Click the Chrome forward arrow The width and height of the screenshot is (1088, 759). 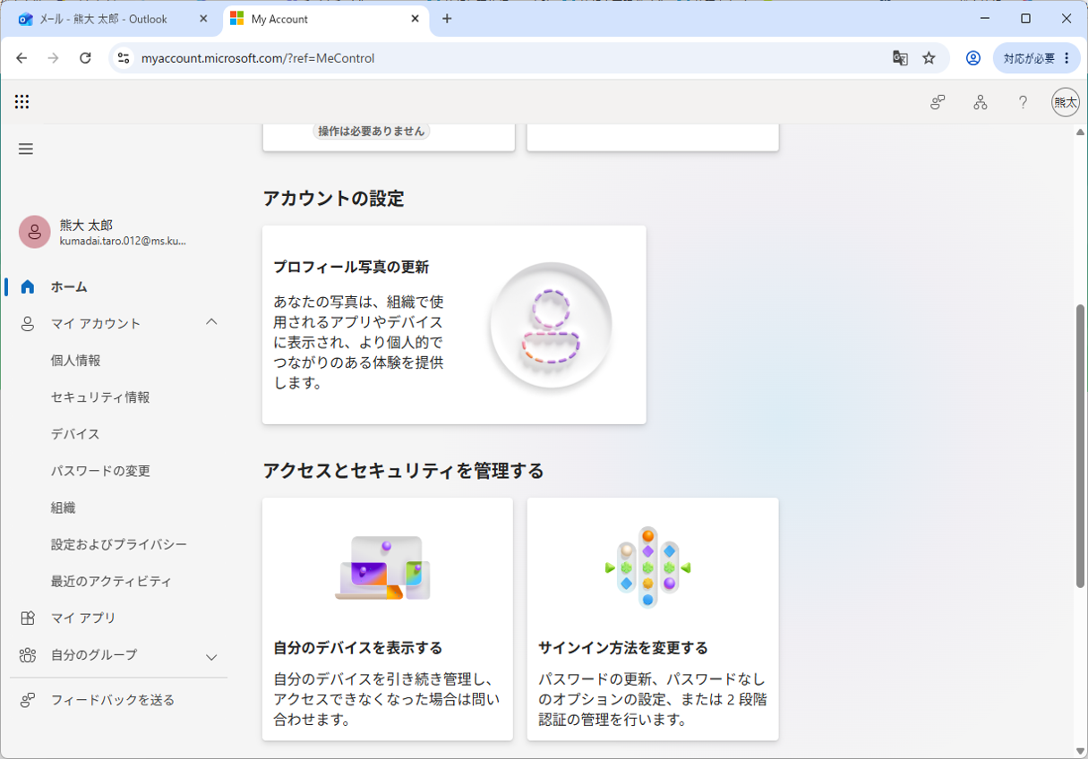click(54, 58)
